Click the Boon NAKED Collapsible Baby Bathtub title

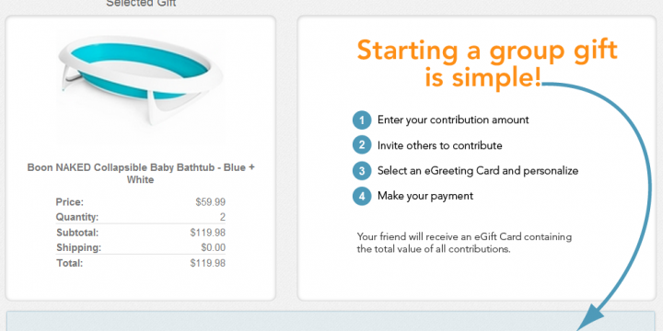pyautogui.click(x=140, y=174)
